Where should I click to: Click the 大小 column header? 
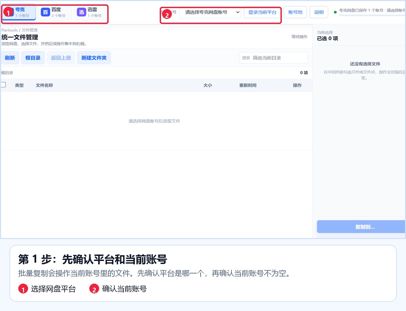pos(207,85)
